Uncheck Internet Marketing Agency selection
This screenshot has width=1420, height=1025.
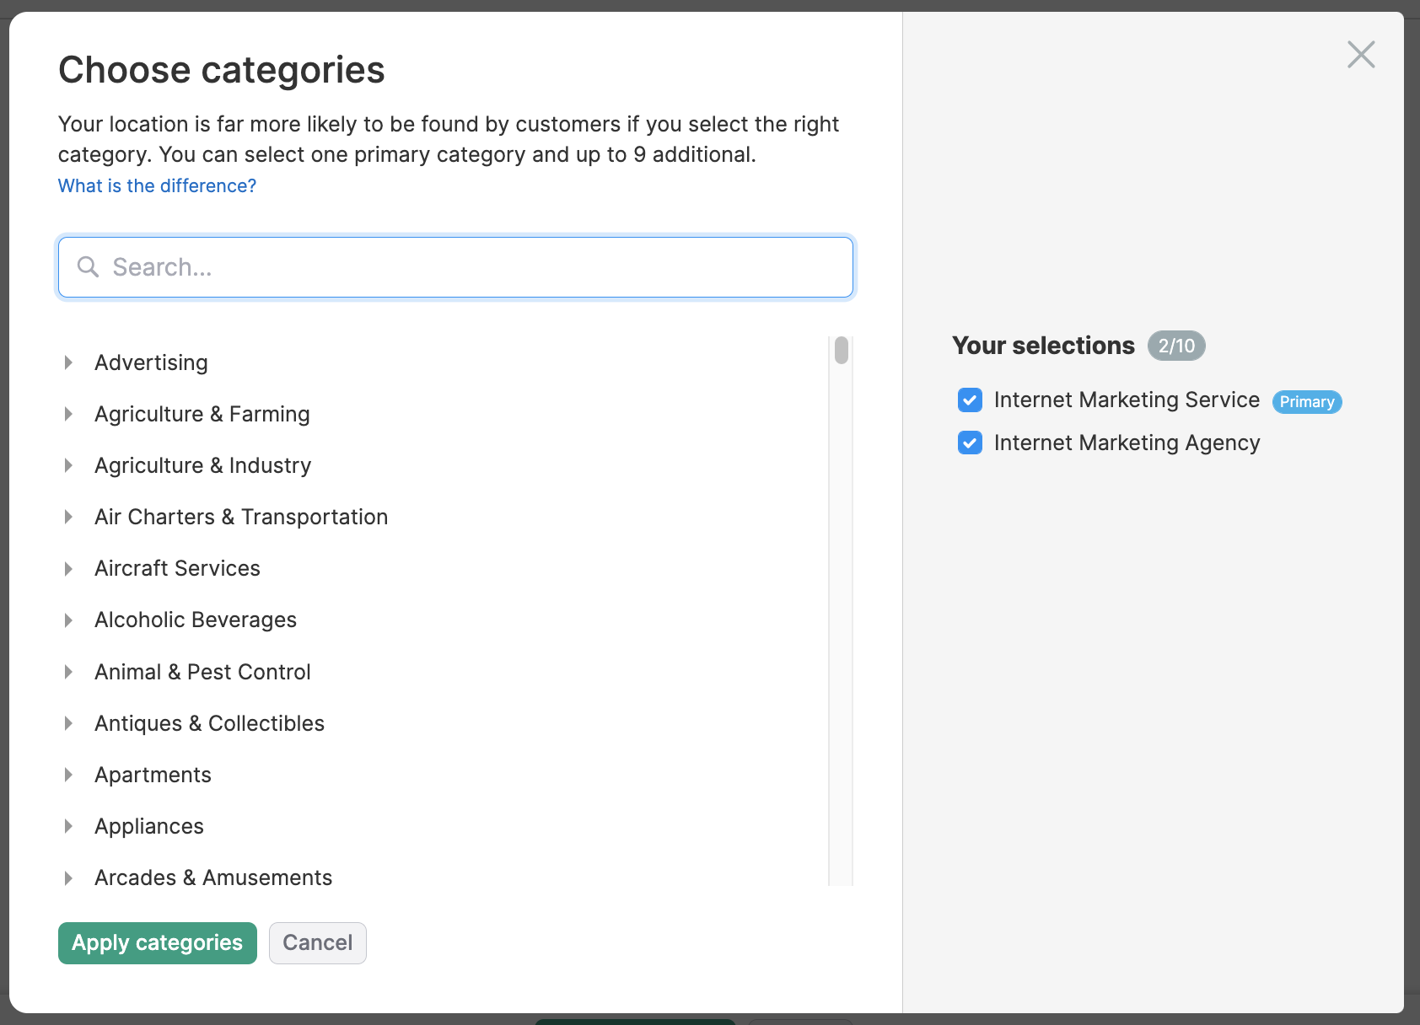[x=970, y=443]
